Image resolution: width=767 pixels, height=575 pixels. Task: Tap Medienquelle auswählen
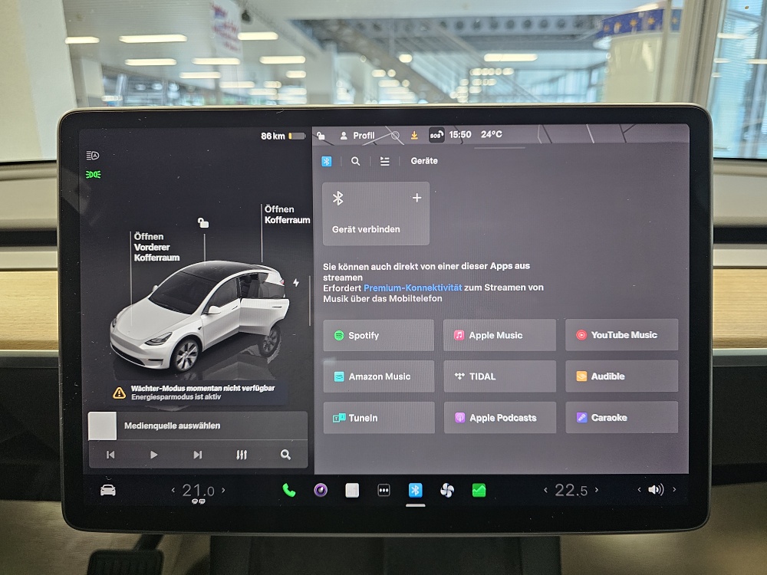172,426
